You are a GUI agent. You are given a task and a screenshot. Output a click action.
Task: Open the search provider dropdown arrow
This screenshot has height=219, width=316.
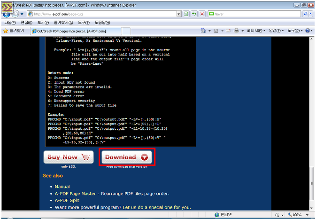coord(310,14)
